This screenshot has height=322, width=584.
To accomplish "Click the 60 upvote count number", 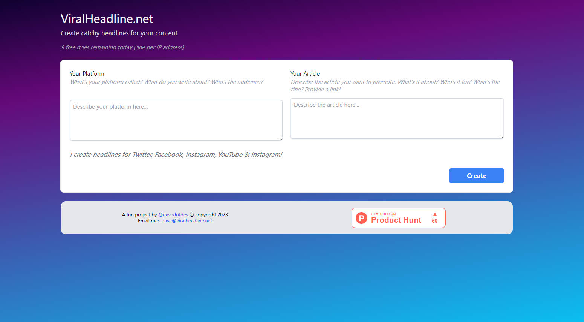I will click(x=434, y=221).
